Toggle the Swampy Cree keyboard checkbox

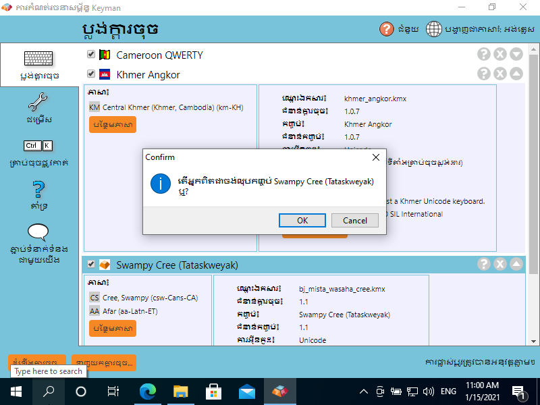coord(91,264)
